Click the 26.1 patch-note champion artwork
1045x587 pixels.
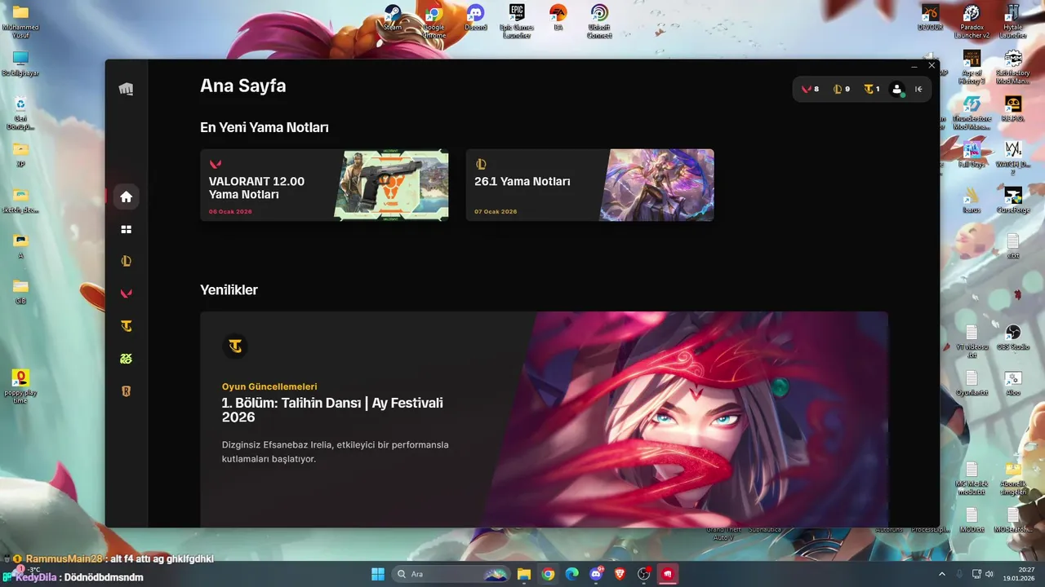tap(657, 185)
